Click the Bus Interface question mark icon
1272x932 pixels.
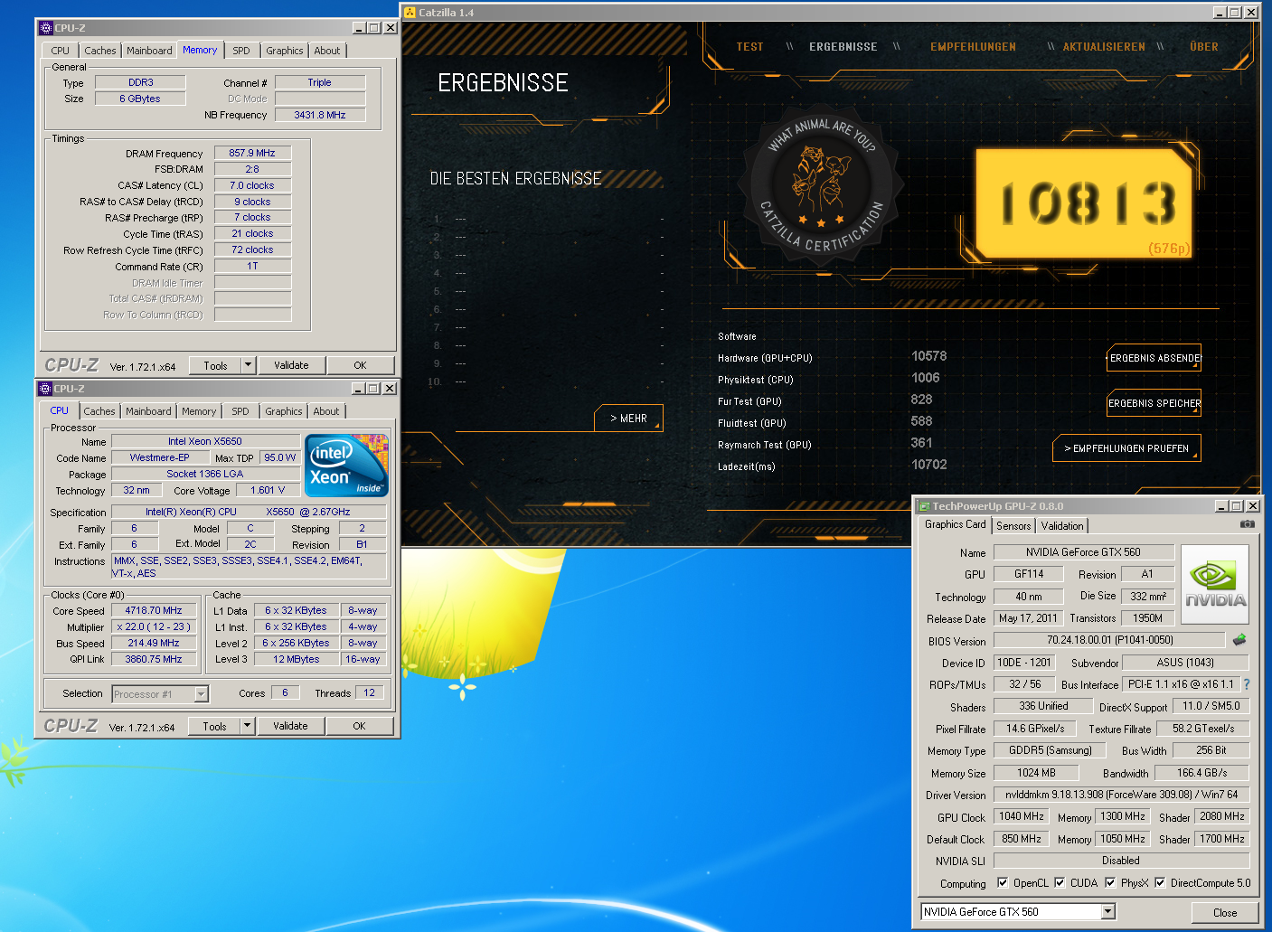click(x=1247, y=684)
